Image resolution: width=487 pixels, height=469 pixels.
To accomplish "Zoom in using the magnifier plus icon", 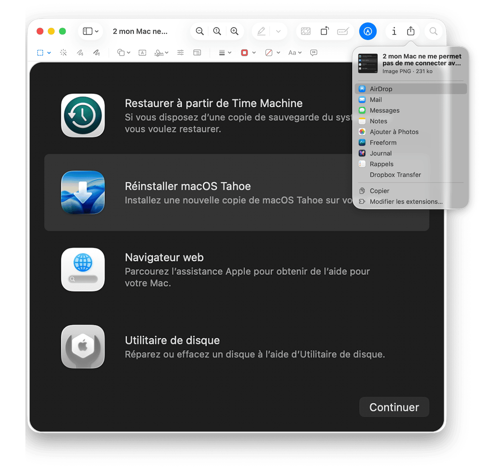I will 235,31.
